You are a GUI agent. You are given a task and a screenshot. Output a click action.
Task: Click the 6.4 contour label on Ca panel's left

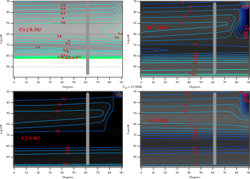[38, 47]
